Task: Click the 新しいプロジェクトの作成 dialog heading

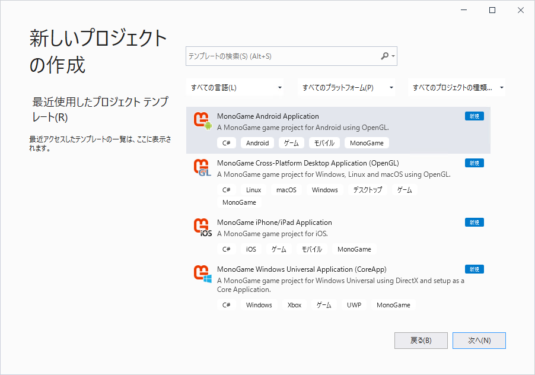Action: (98, 51)
